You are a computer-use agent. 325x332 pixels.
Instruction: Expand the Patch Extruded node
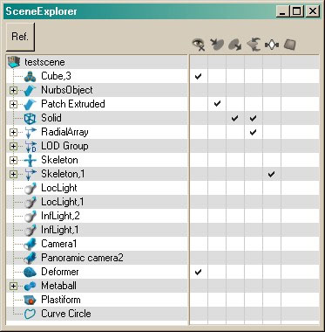point(13,104)
